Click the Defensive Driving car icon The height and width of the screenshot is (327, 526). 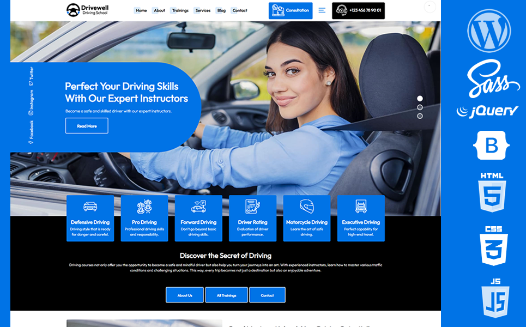point(90,207)
